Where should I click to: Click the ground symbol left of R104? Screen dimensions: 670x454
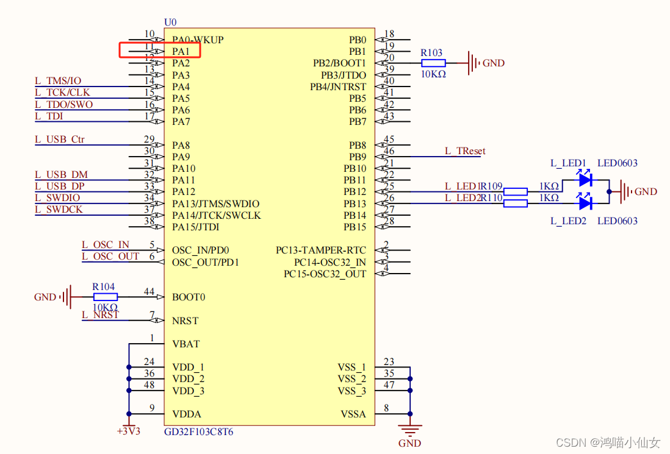point(65,297)
